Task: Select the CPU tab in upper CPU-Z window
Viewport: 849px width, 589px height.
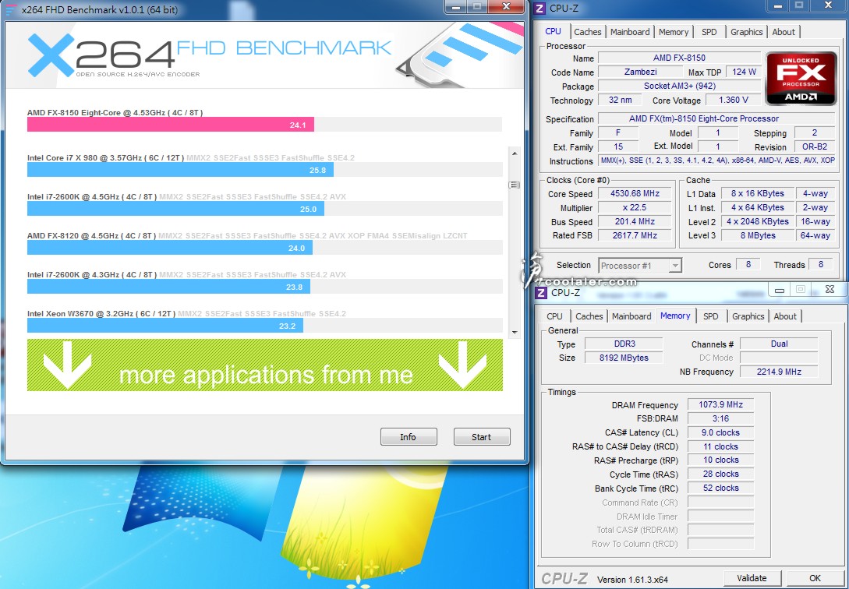Action: tap(554, 31)
